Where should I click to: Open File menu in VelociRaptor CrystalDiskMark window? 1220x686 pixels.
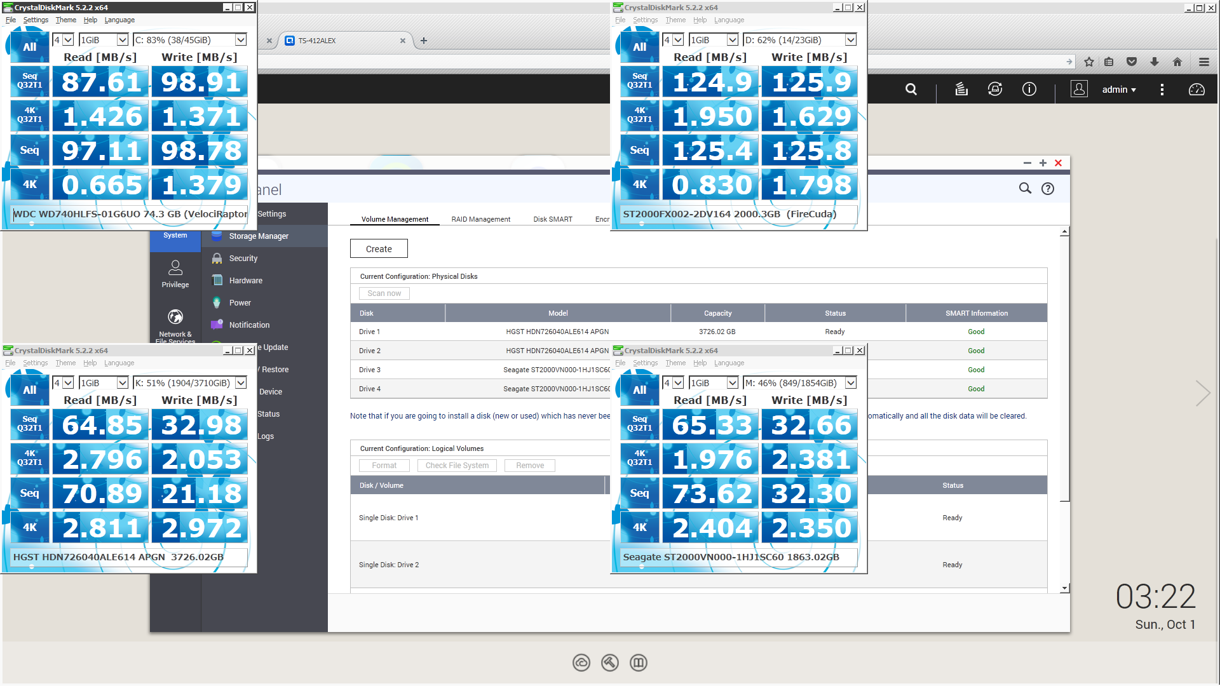tap(11, 20)
